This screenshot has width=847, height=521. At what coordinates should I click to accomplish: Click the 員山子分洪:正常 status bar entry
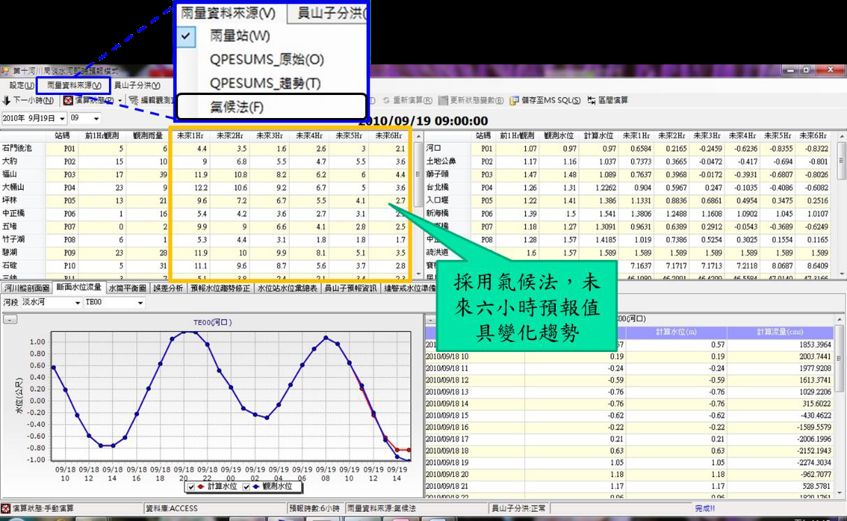[521, 508]
